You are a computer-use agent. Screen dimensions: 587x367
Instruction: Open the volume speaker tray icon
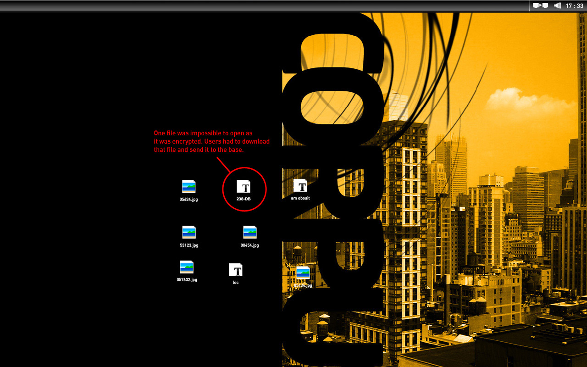click(558, 6)
